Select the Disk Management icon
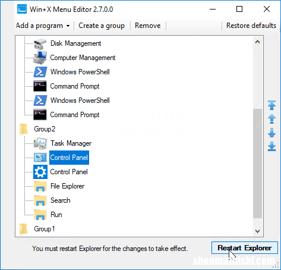 [x=40, y=43]
